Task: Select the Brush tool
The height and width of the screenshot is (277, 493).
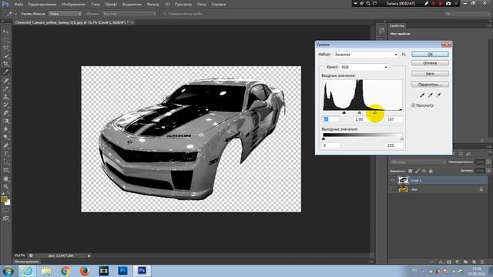Action: coord(5,88)
